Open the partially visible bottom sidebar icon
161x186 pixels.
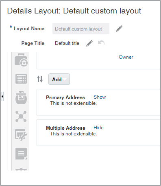tap(21, 169)
